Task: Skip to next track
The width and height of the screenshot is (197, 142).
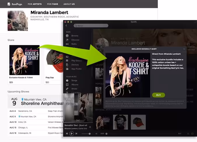Action: (x=76, y=134)
